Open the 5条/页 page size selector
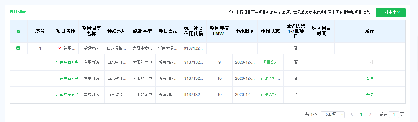This screenshot has width=418, height=122. coord(333,114)
